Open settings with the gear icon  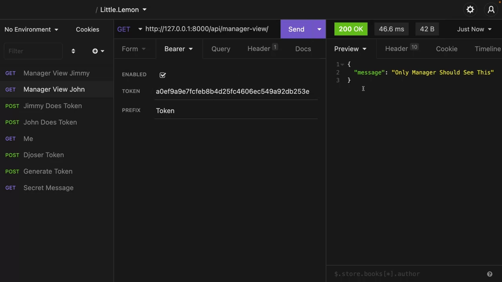470,10
